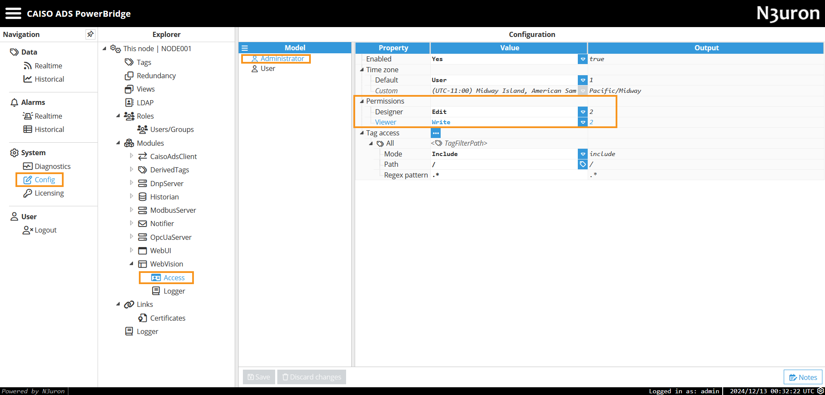The image size is (825, 395).
Task: Click the Discard changes button
Action: click(x=312, y=377)
